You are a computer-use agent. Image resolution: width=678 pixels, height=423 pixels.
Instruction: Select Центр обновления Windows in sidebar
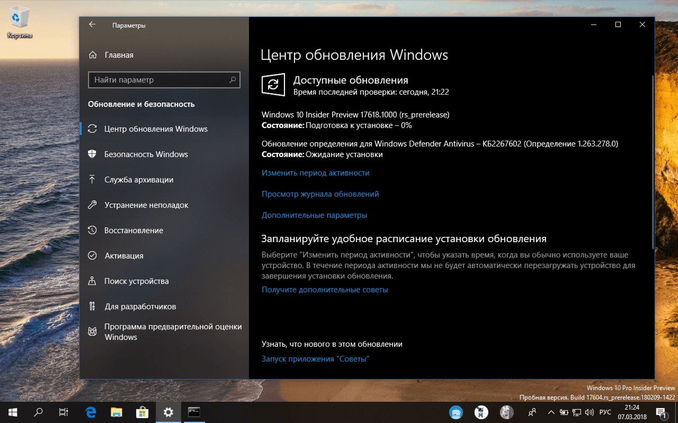click(x=164, y=129)
